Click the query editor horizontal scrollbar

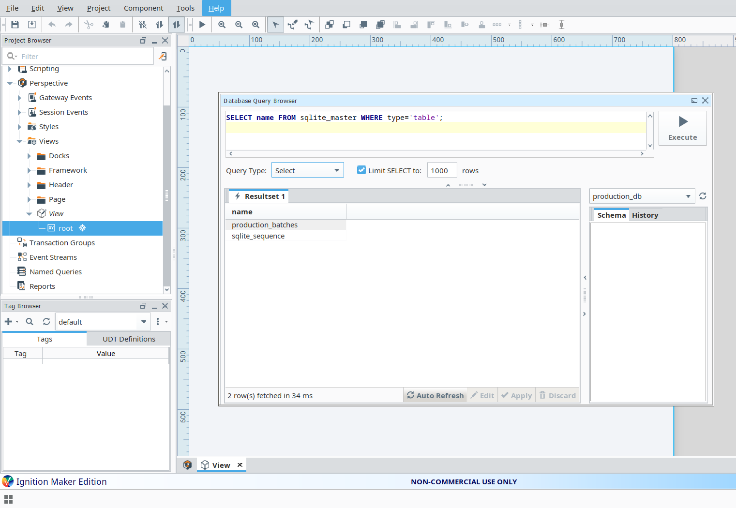tap(436, 153)
